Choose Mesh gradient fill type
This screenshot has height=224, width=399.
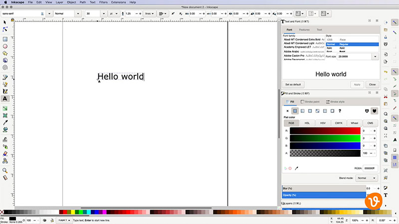(317, 111)
